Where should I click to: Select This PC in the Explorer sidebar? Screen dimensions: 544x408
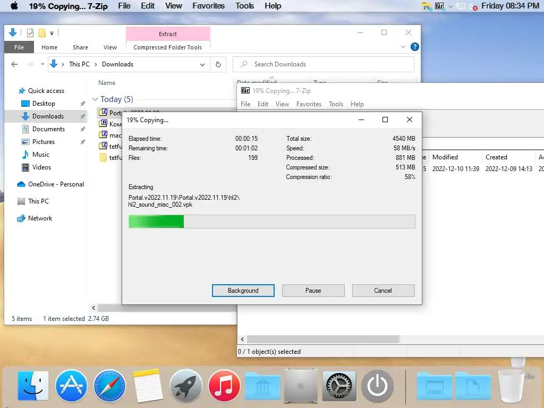click(x=38, y=201)
